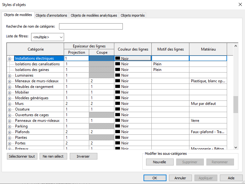Expand the Plafonds category node
The width and height of the screenshot is (245, 184).
pyautogui.click(x=9, y=132)
